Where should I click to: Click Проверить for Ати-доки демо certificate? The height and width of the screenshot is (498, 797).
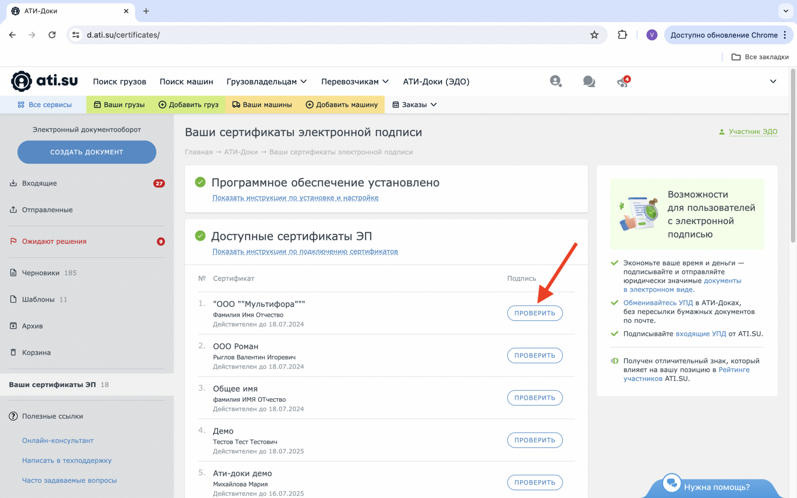point(535,482)
